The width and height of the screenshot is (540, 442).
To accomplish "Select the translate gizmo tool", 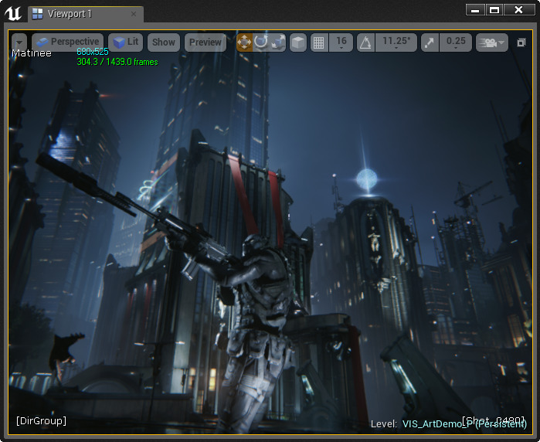I will [244, 42].
